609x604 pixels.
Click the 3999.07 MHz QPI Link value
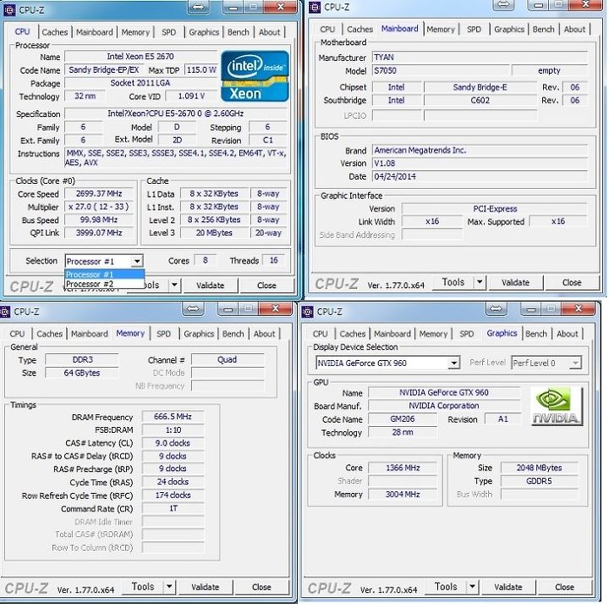point(99,233)
